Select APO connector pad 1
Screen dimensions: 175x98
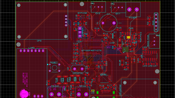[x=79, y=95]
